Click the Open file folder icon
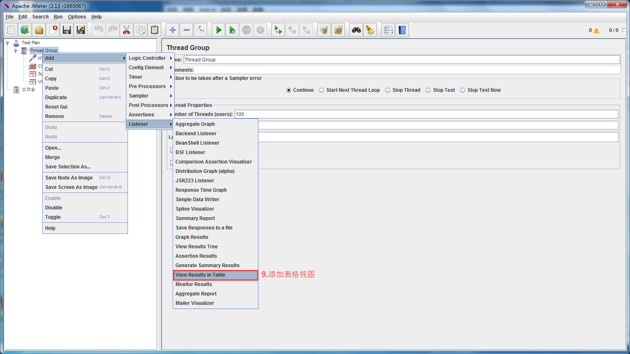The width and height of the screenshot is (630, 354). [39, 30]
